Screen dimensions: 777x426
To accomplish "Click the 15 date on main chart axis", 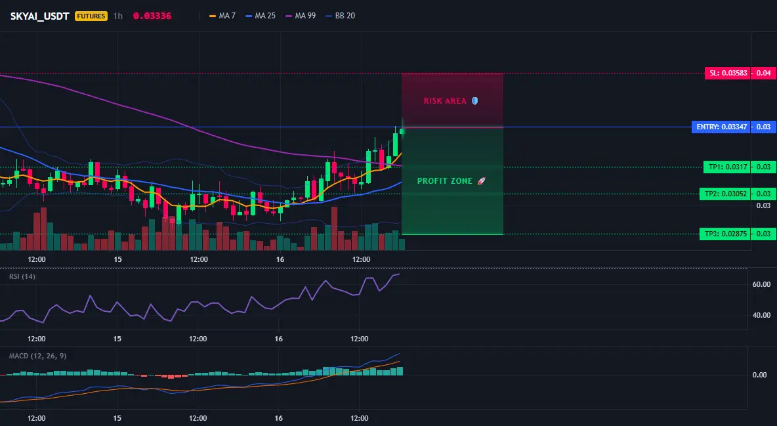I will tap(117, 259).
